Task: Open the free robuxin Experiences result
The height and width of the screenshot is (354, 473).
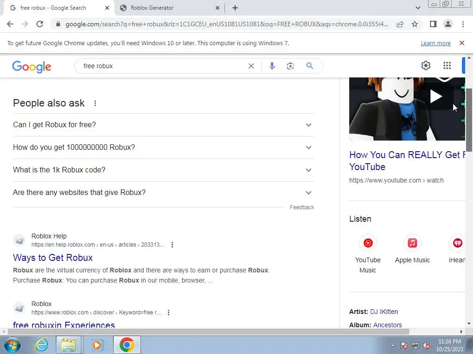Action: pyautogui.click(x=64, y=324)
